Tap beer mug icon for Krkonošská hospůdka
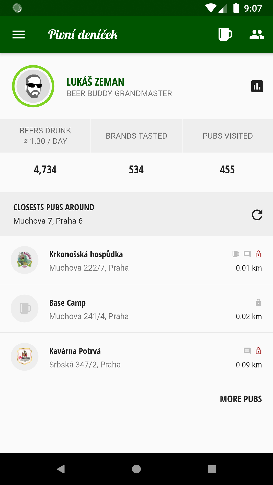This screenshot has width=273, height=485. tap(236, 254)
